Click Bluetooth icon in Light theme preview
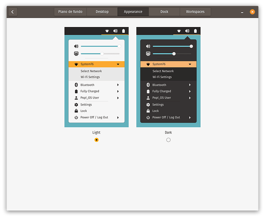265x218 pixels. [76, 85]
